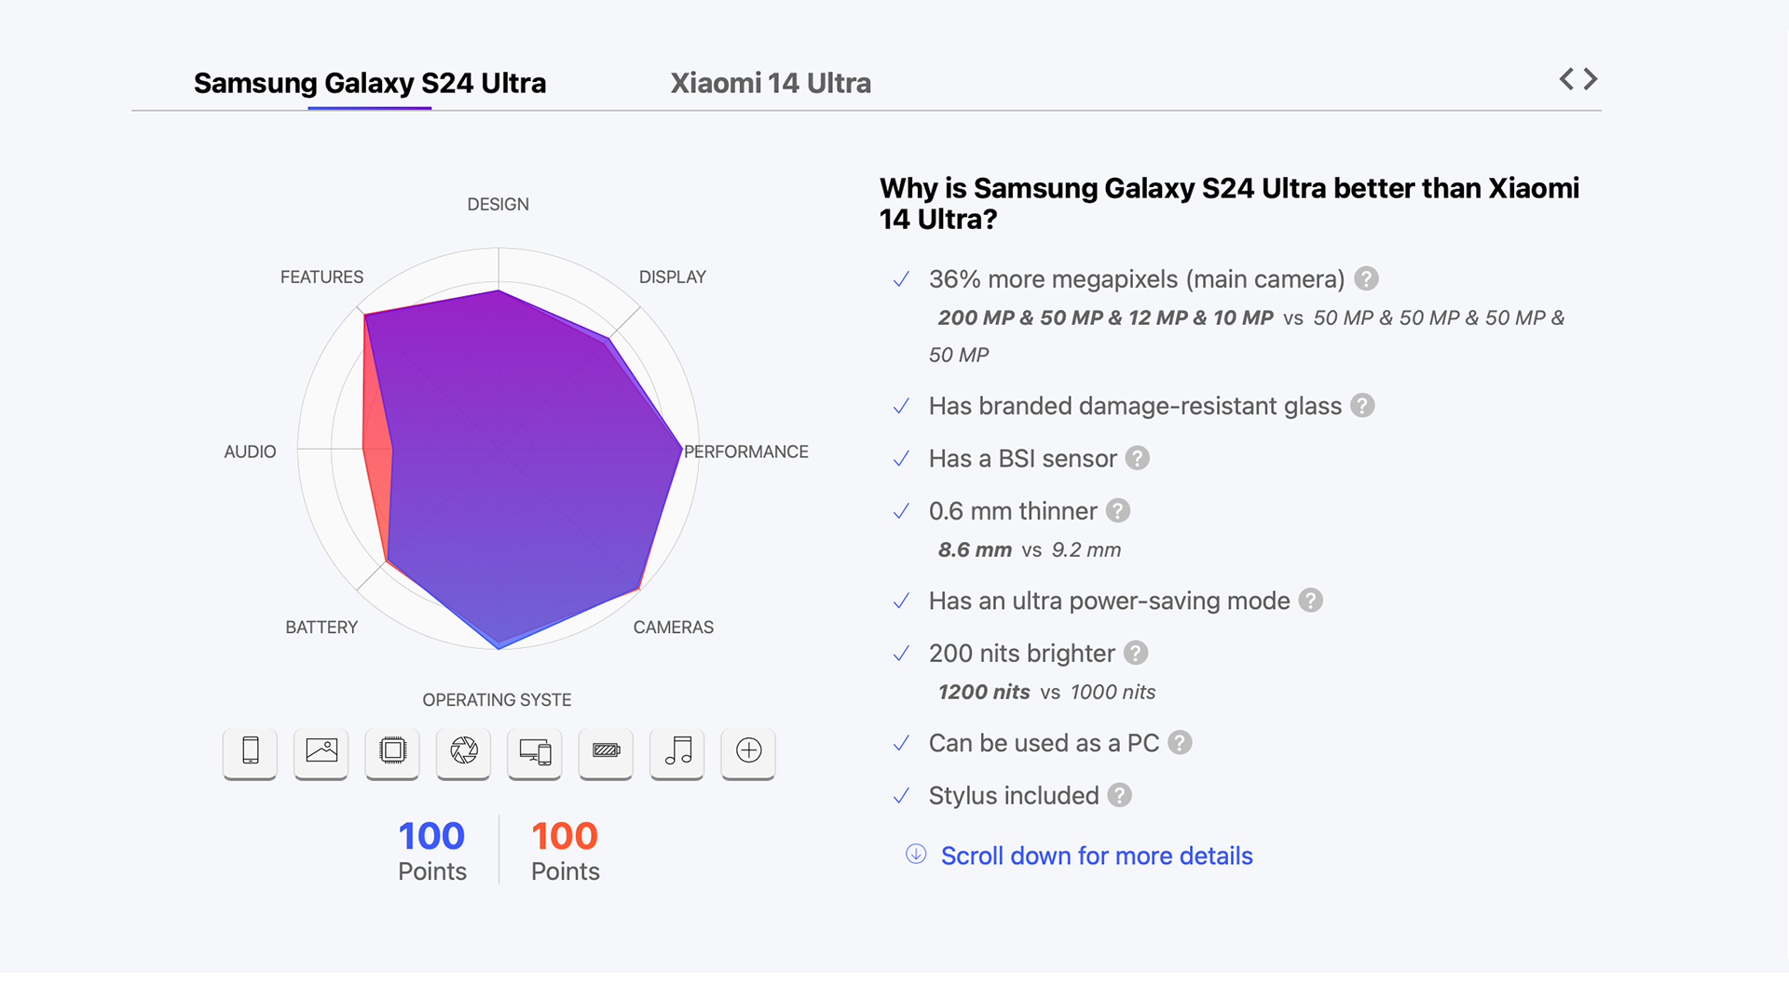Image resolution: width=1789 pixels, height=999 pixels.
Task: Select the Design phone icon below chart
Action: pyautogui.click(x=250, y=751)
